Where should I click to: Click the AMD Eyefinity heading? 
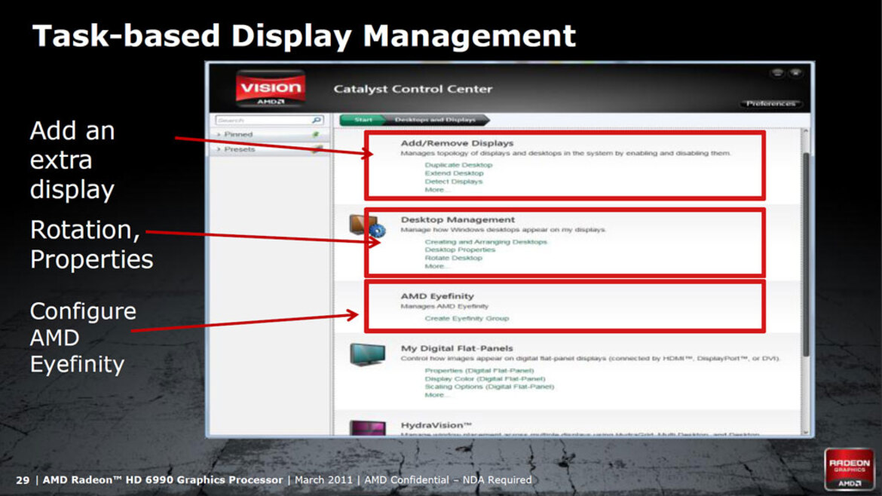[x=437, y=296]
